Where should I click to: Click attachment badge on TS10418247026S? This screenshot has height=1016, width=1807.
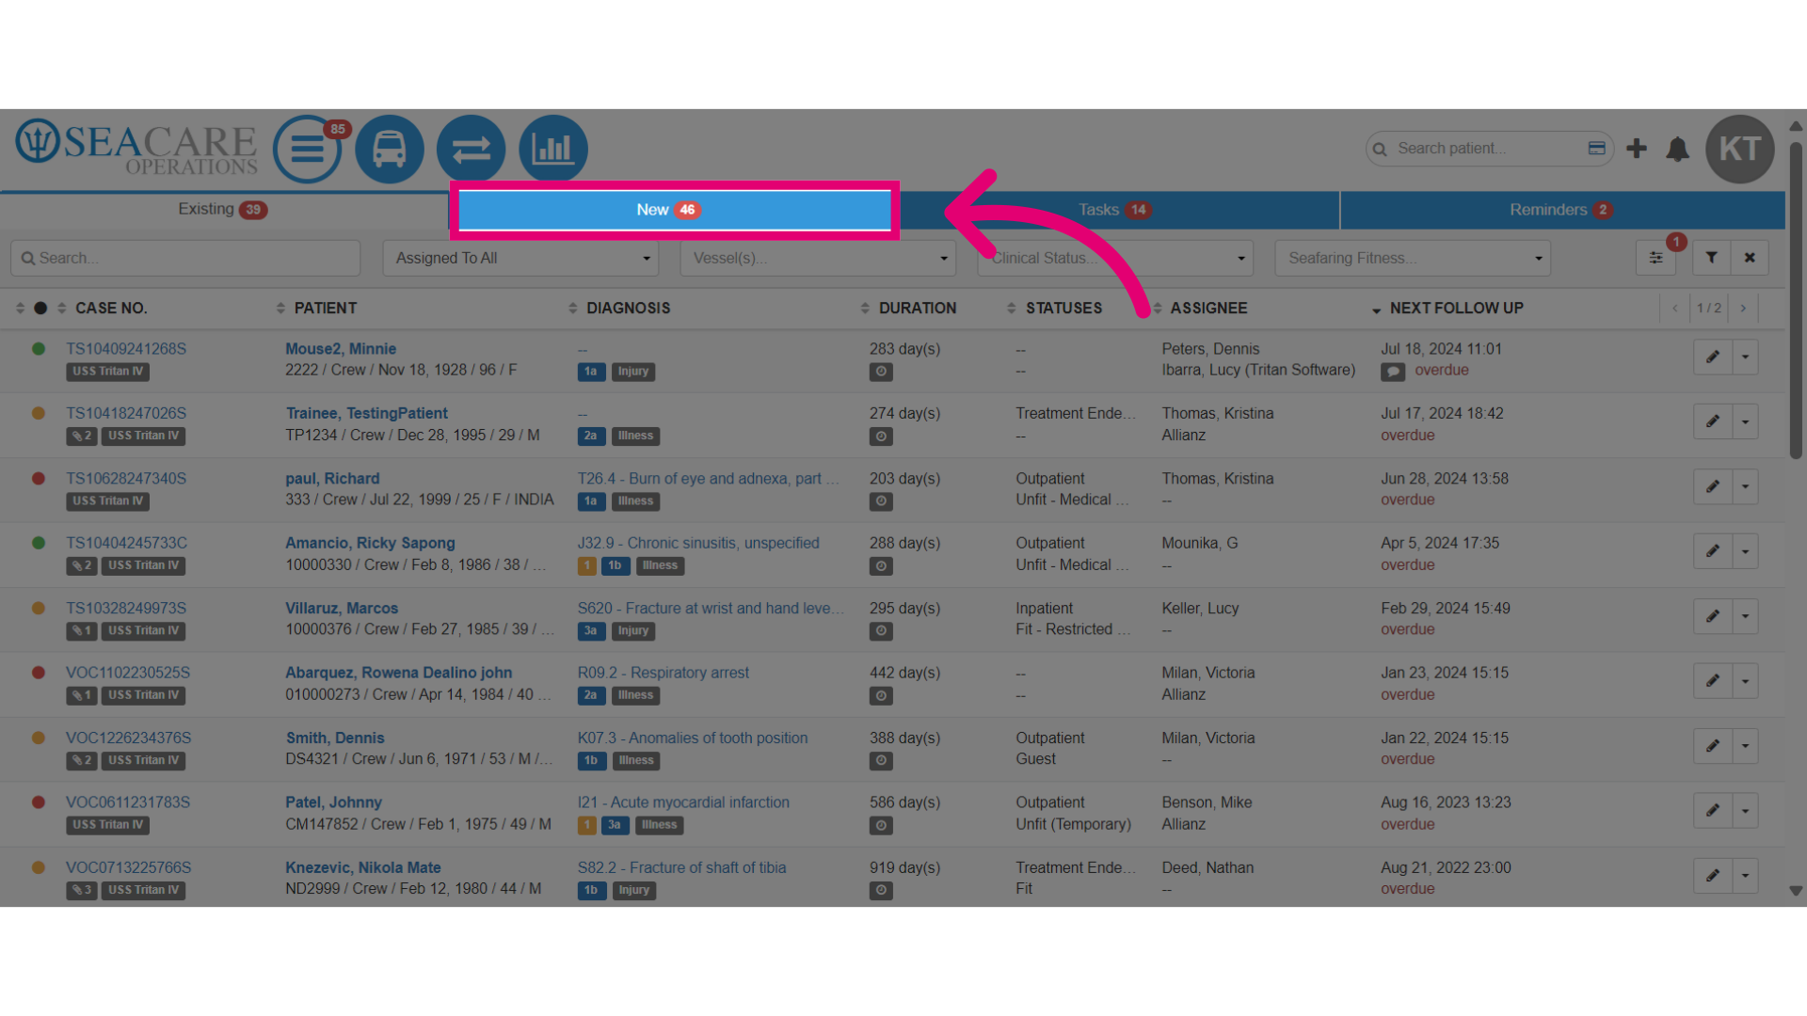point(82,436)
